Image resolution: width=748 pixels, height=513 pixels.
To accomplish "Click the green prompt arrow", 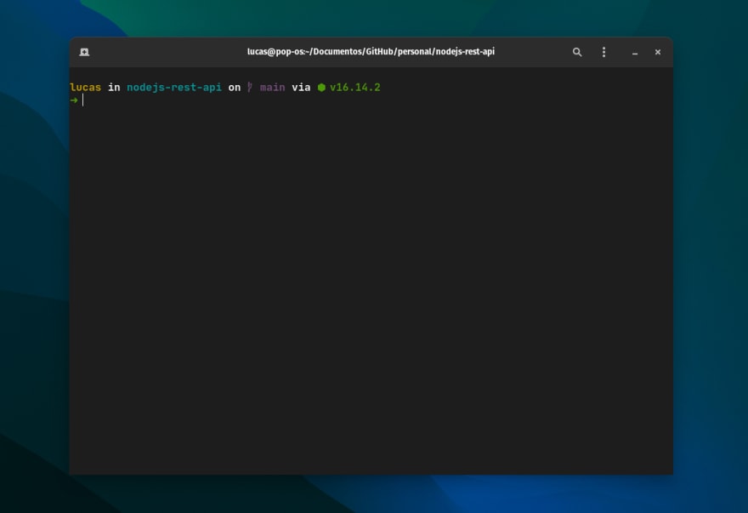I will coord(73,100).
